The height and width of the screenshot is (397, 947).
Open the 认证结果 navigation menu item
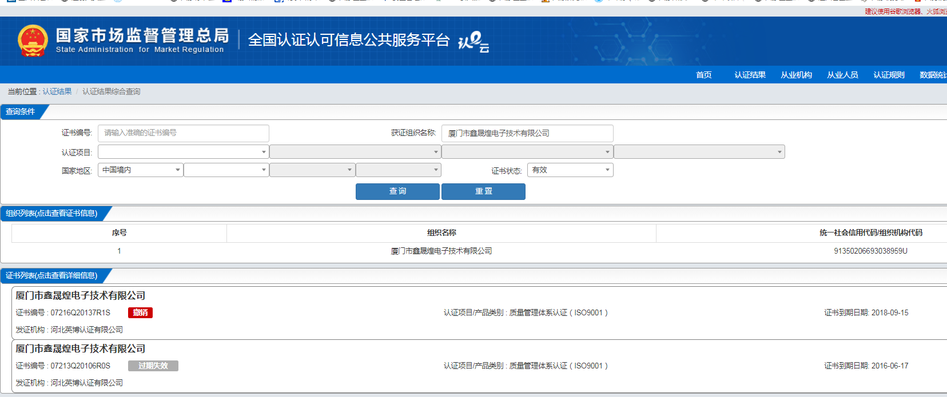point(750,75)
